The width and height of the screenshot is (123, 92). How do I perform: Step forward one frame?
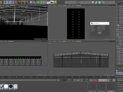pos(80,80)
